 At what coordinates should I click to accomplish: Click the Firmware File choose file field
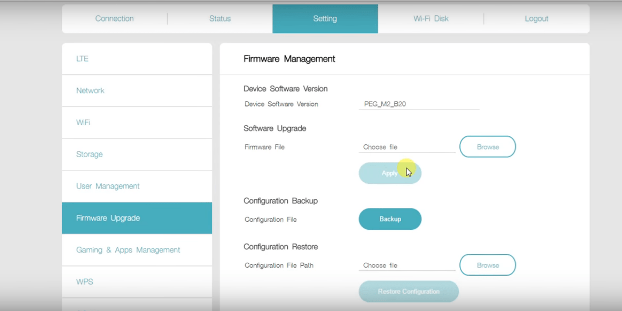point(407,147)
